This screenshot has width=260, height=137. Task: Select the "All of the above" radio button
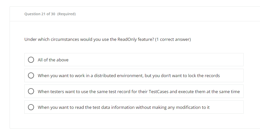31,60
